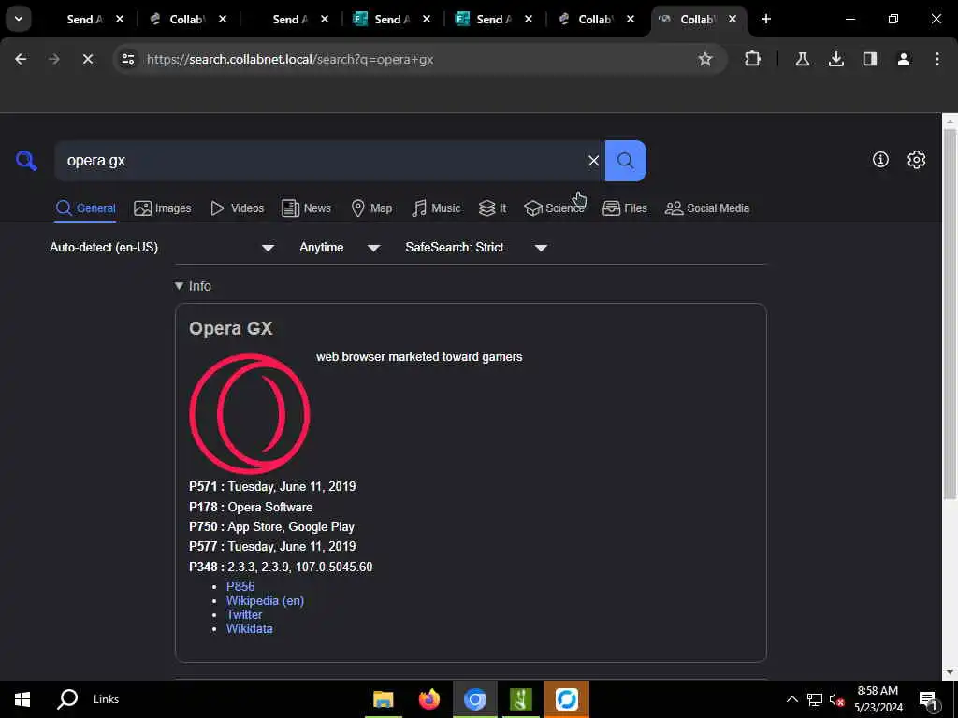Click the Opera GX logo image

(x=249, y=414)
